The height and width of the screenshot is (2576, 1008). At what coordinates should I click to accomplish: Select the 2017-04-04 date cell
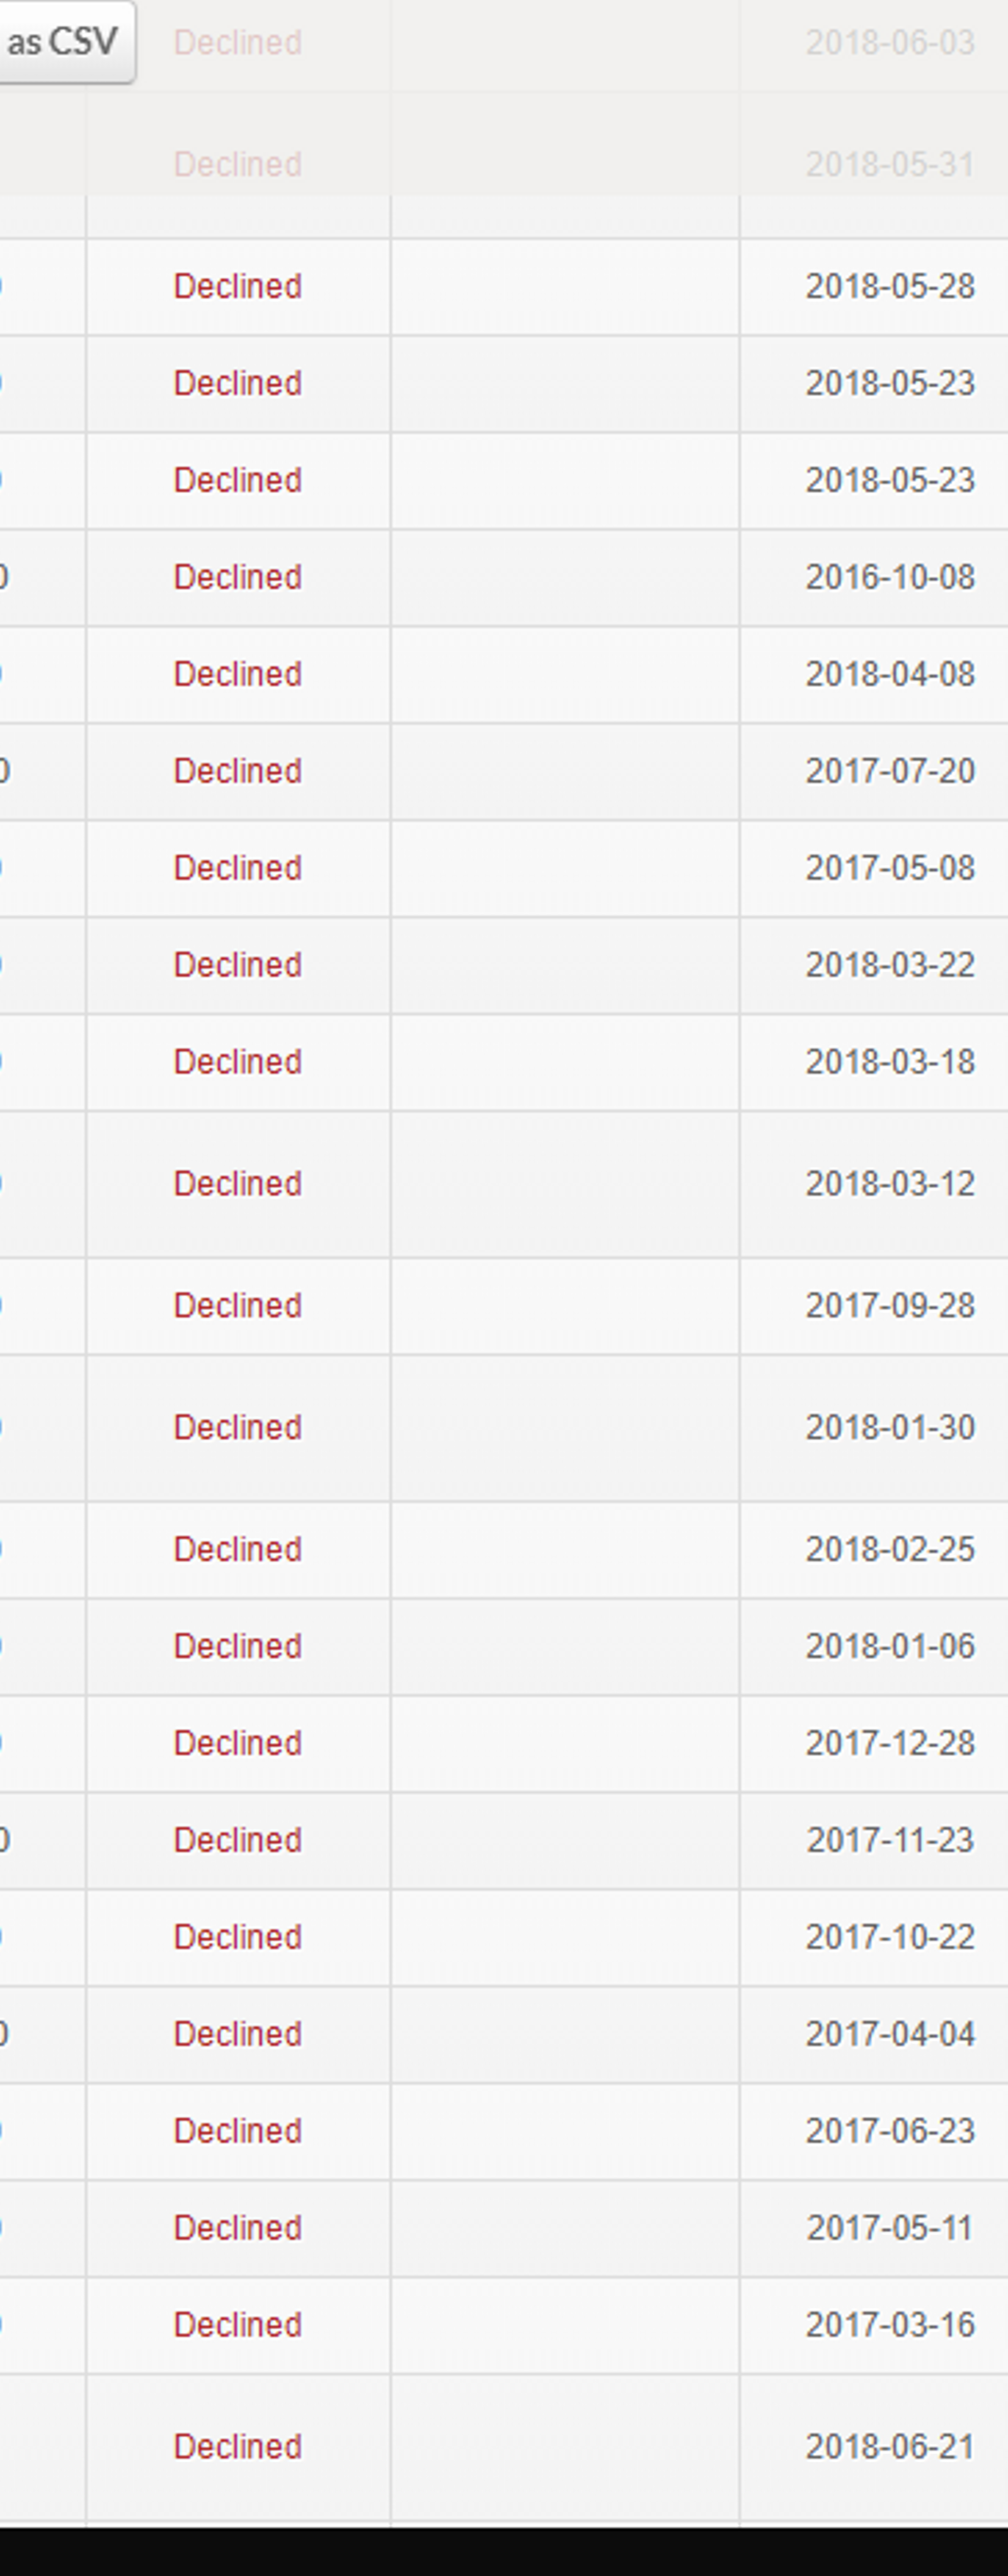pos(889,2034)
